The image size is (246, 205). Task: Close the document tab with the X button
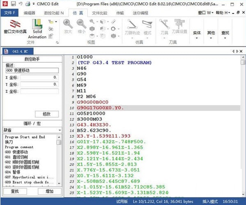point(241,51)
